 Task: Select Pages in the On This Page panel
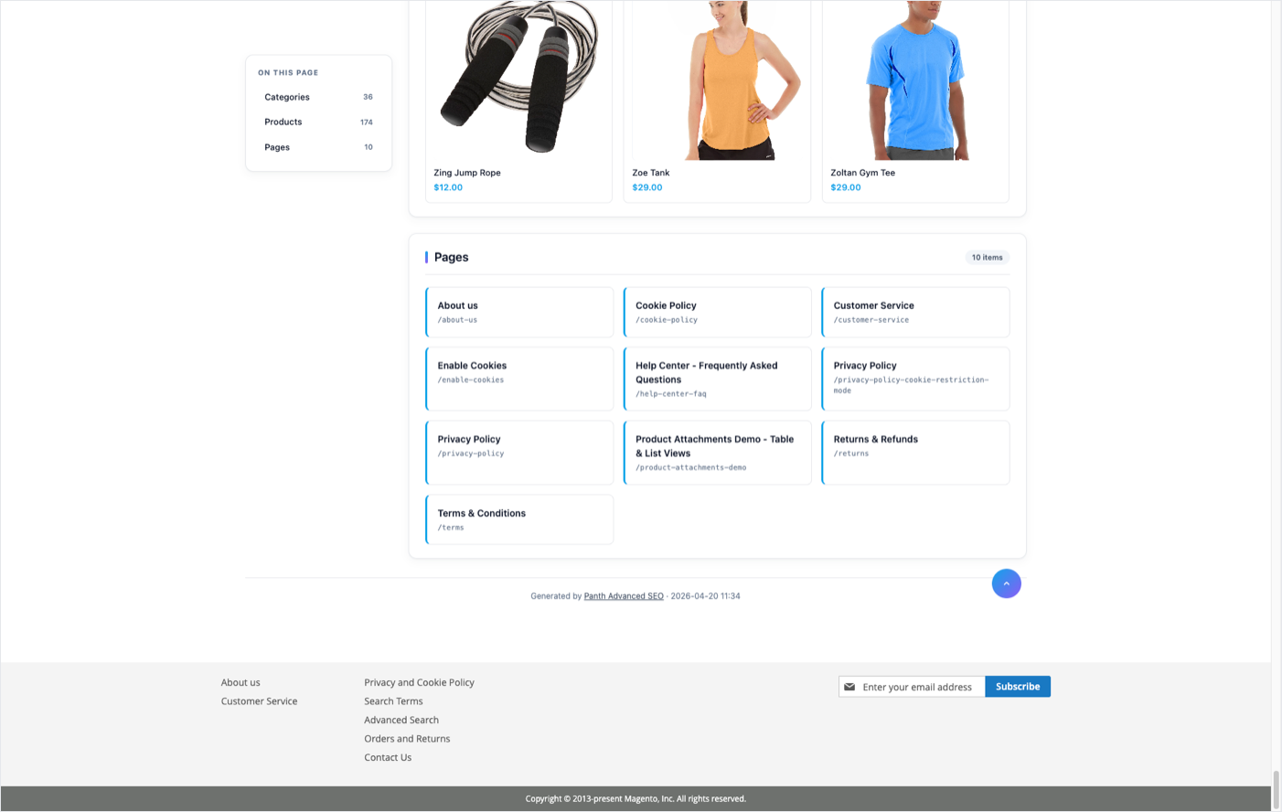(277, 146)
